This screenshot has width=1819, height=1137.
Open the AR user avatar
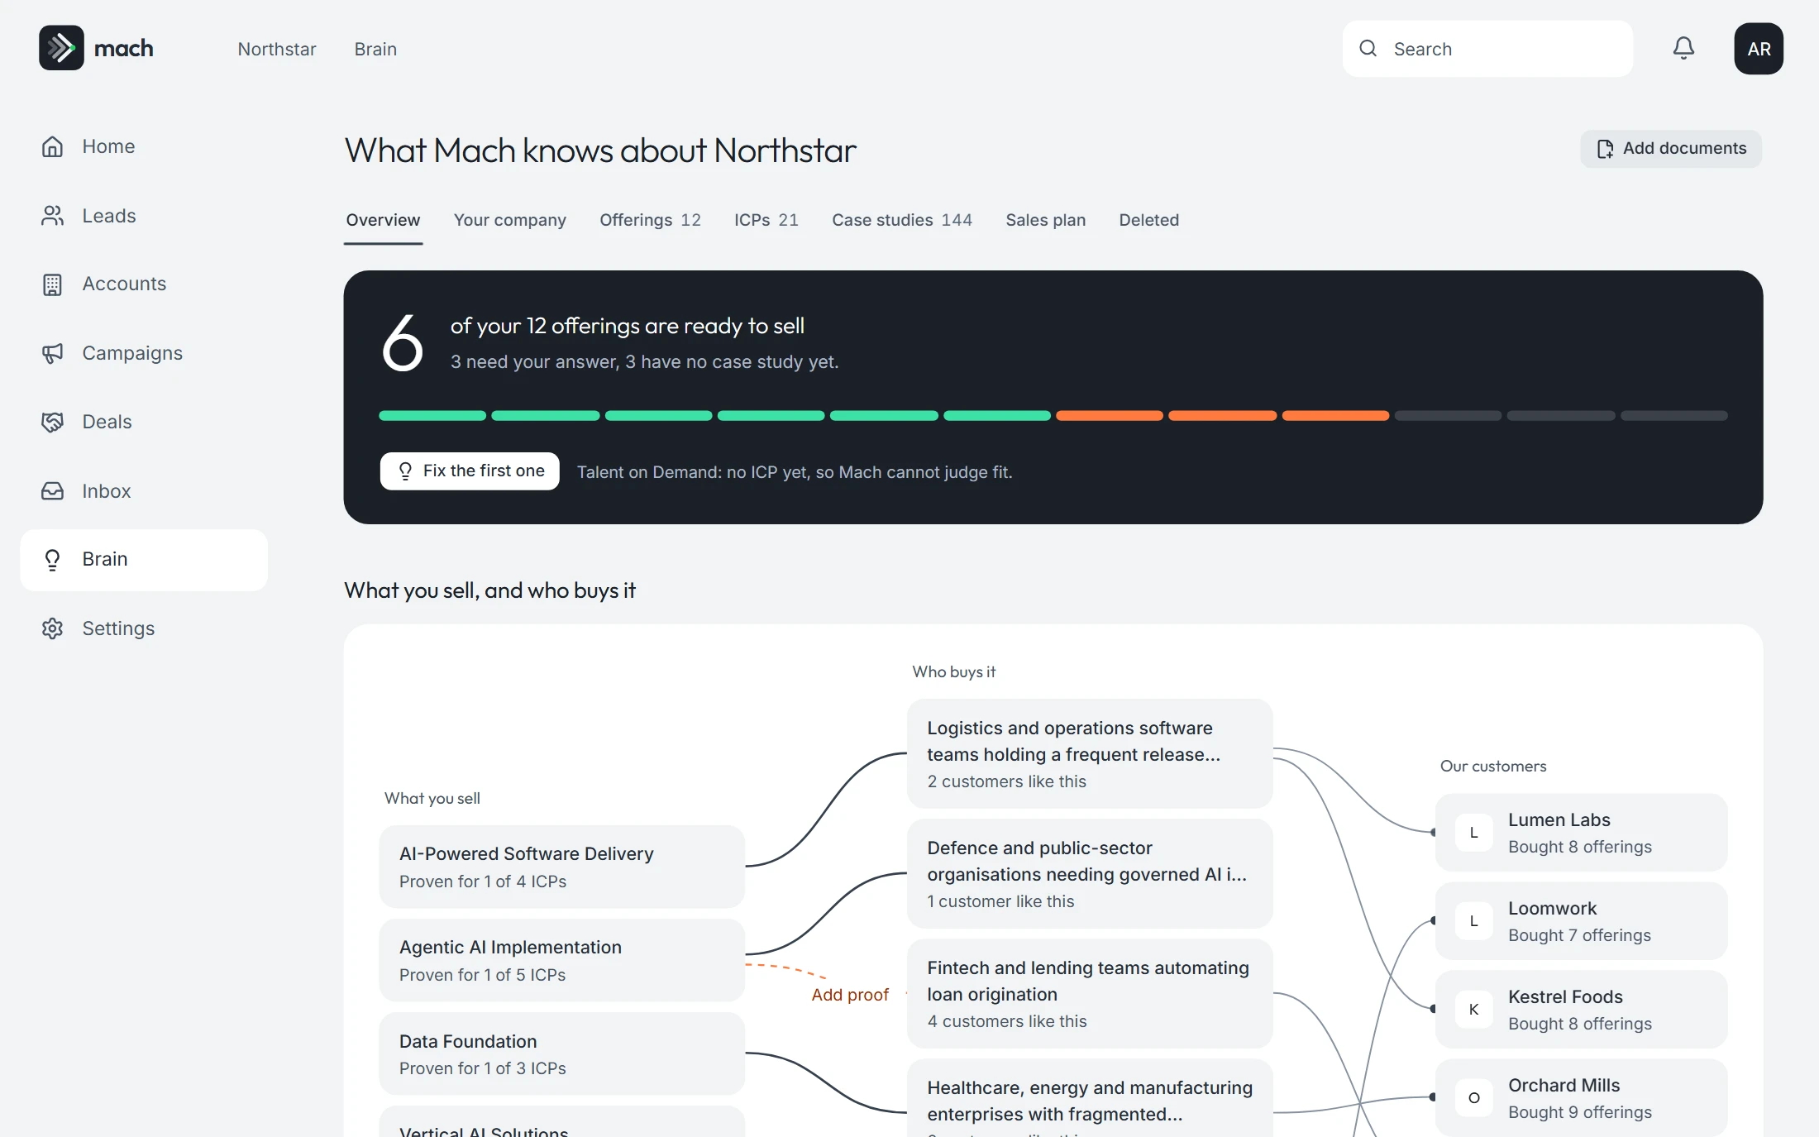[1759, 49]
